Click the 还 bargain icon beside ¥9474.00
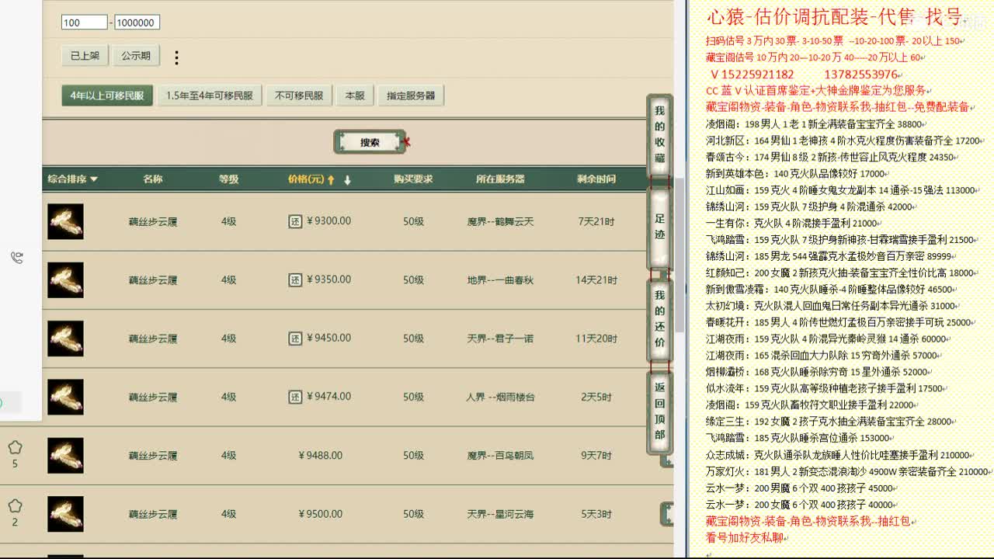 click(x=295, y=397)
